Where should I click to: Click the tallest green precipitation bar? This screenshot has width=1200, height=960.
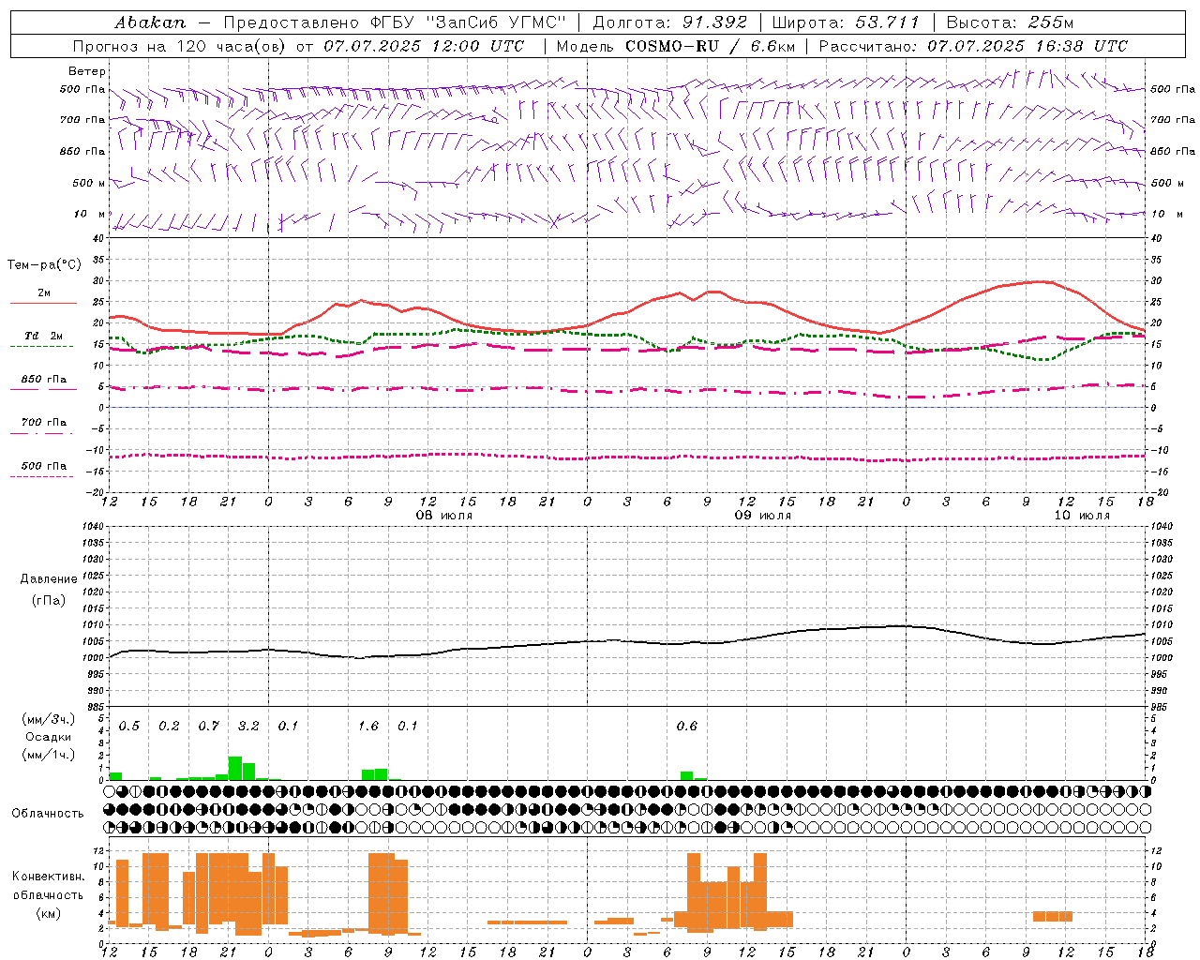pyautogui.click(x=235, y=769)
